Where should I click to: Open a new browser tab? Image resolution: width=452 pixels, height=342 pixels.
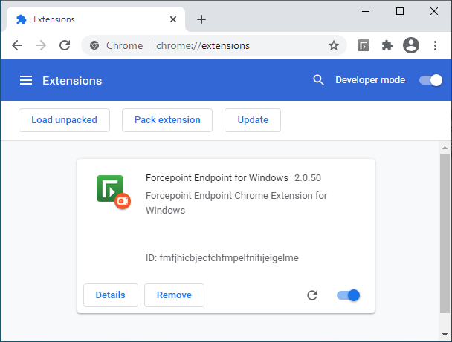(201, 19)
